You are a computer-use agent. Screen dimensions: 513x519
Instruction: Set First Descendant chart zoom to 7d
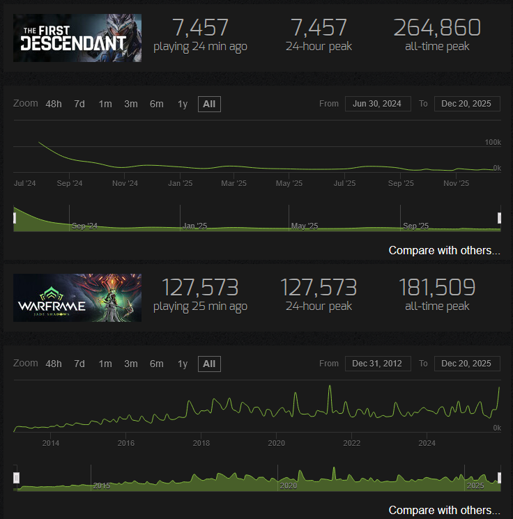pos(79,104)
